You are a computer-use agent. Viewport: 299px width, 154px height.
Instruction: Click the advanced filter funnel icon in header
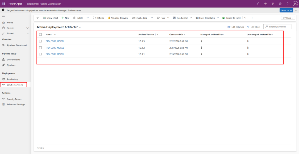pyautogui.click(x=273, y=4)
